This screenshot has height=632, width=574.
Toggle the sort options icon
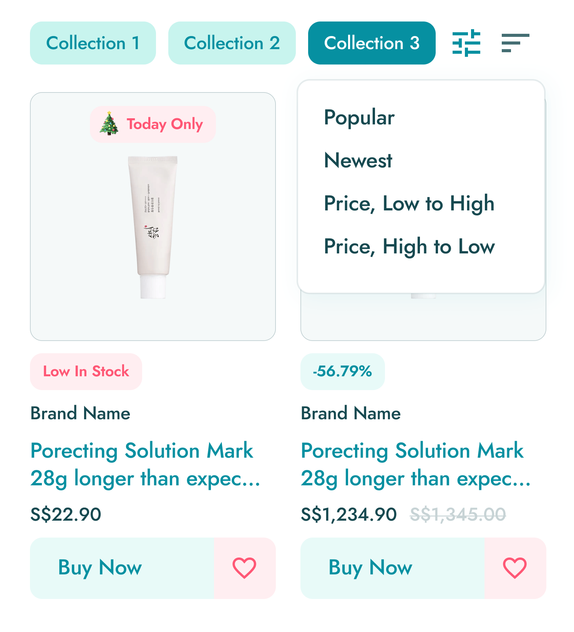pyautogui.click(x=515, y=43)
